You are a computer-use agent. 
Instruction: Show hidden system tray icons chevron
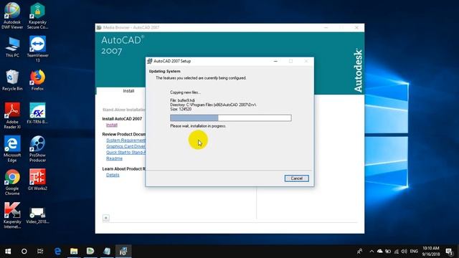(372, 252)
